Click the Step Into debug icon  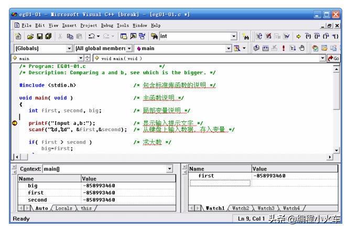coord(308,36)
